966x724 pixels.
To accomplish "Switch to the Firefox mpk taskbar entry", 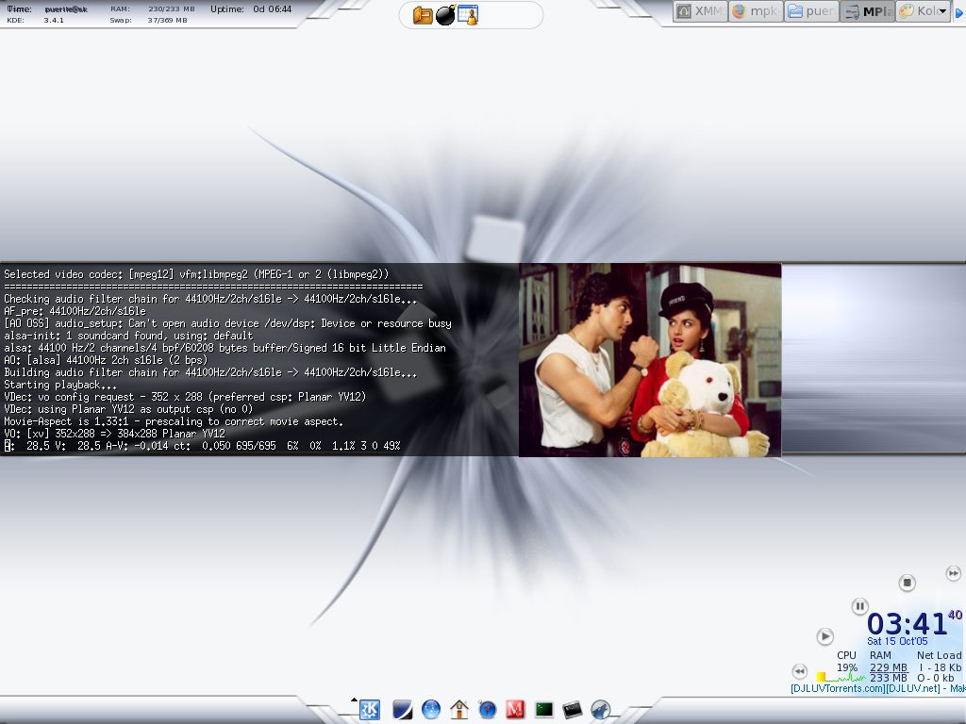I will (756, 11).
